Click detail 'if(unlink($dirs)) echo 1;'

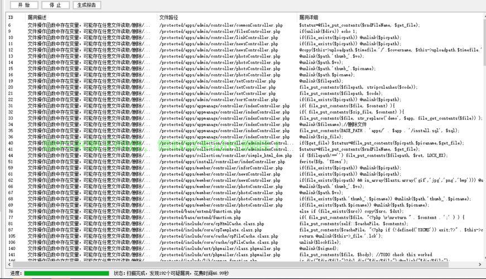[328, 31]
